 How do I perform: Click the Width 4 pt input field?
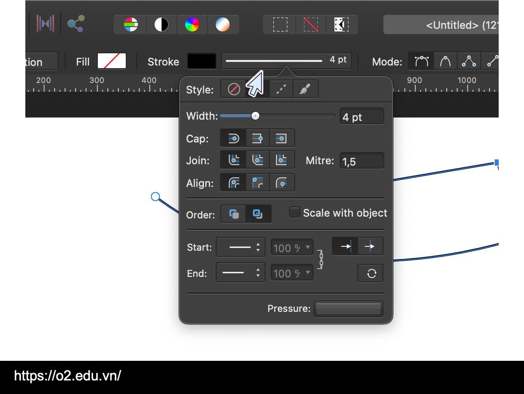pos(362,117)
